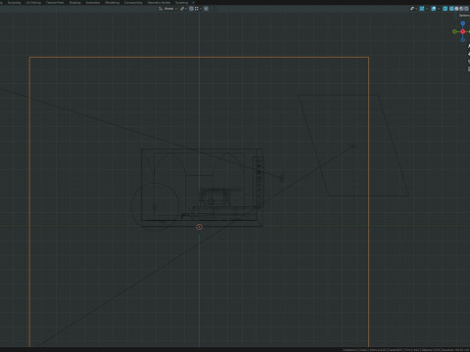Screen dimensions: 470x352
Task: Toggle X-ray mode
Action: (x=445, y=9)
